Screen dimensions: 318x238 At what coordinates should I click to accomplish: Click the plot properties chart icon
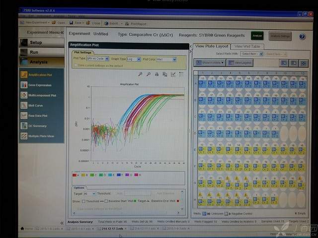173,74
